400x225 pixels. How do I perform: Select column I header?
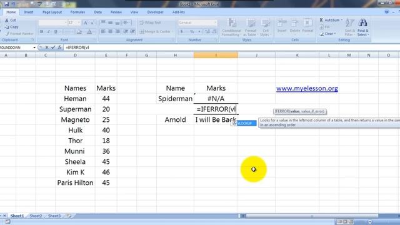click(x=216, y=55)
